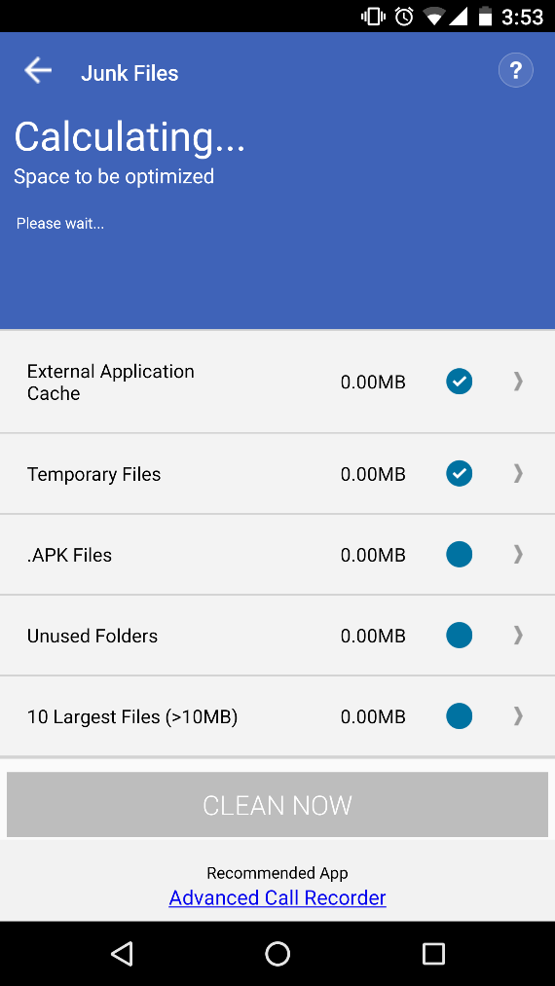Viewport: 555px width, 986px height.
Task: Open the .APK Files row
Action: pos(277,555)
